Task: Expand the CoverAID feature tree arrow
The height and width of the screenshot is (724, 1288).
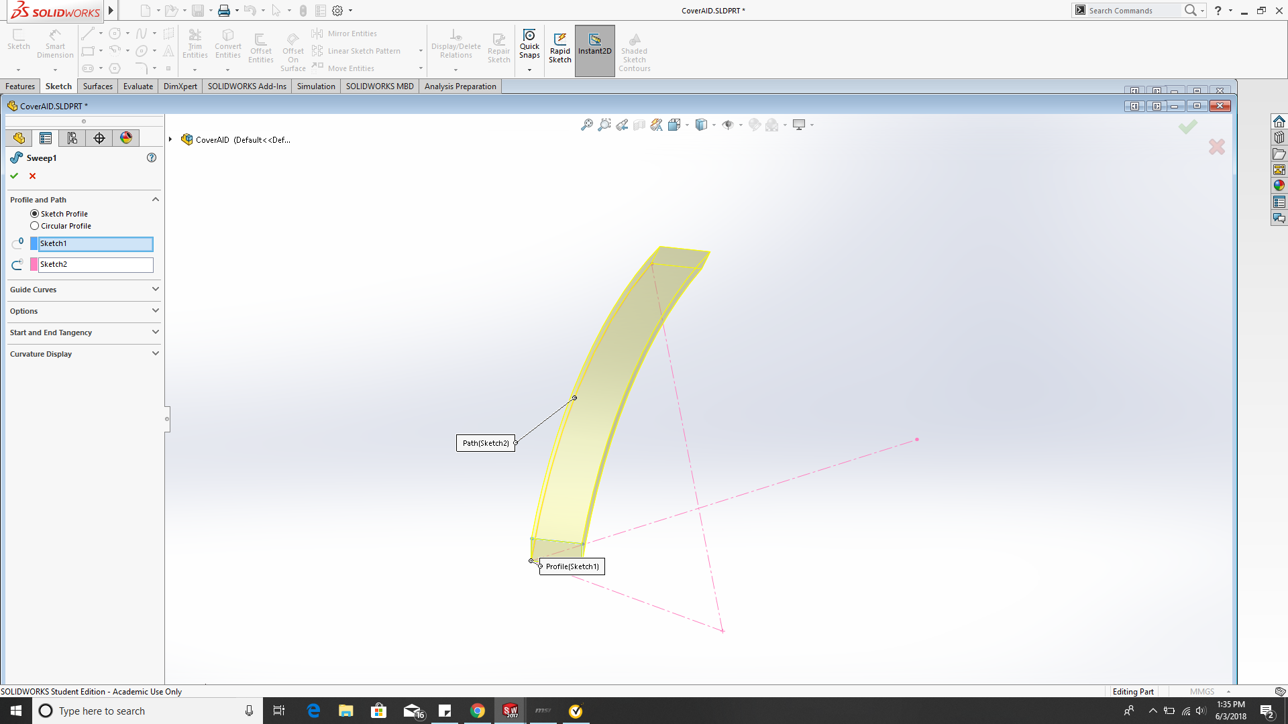Action: [x=171, y=139]
